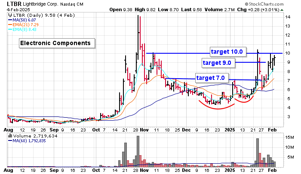
Task: Click the Chg +0.28 (+3.01%) value
Action: (258, 9)
